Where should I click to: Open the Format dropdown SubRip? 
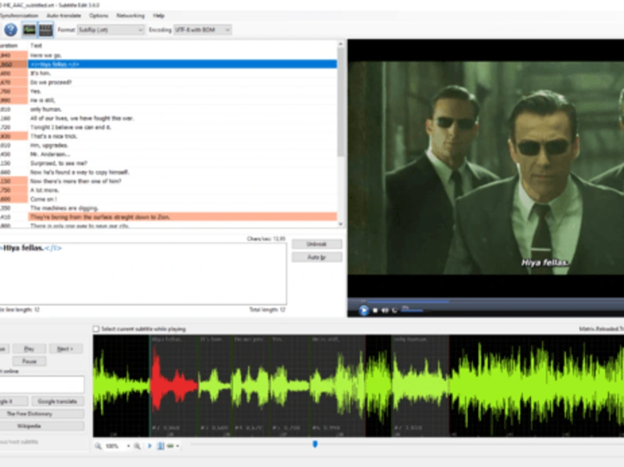[110, 30]
